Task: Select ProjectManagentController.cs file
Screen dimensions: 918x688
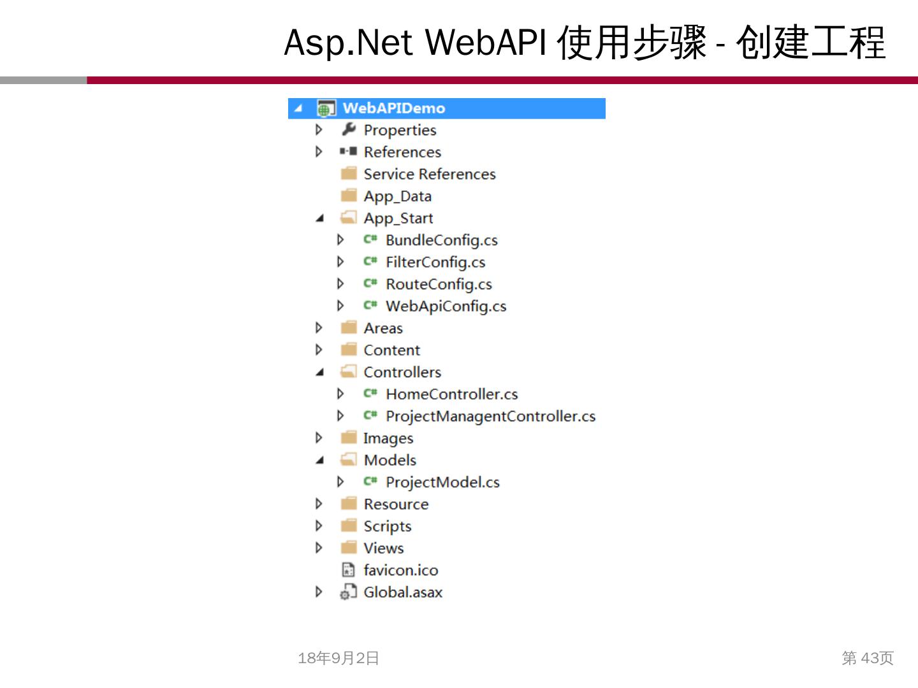Action: (x=490, y=417)
